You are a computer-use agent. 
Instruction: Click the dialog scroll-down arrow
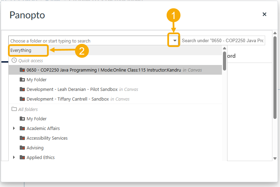pyautogui.click(x=275, y=158)
